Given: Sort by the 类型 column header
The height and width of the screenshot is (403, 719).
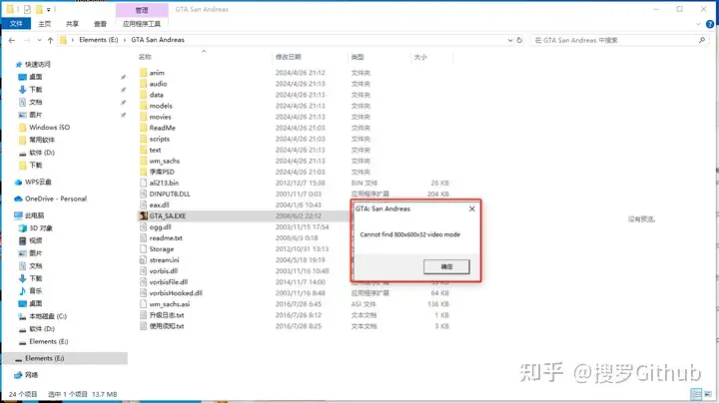Looking at the screenshot, I should coord(358,57).
